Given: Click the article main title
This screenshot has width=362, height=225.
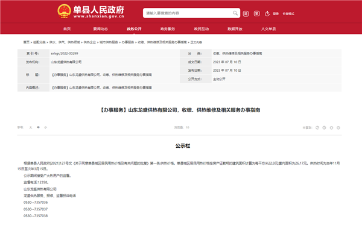Looking at the screenshot, I should click(x=180, y=110).
